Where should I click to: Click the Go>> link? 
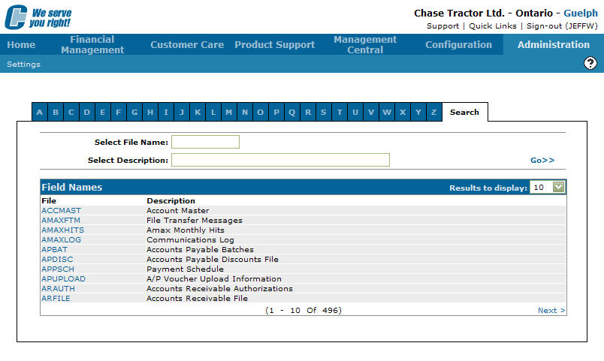(542, 160)
